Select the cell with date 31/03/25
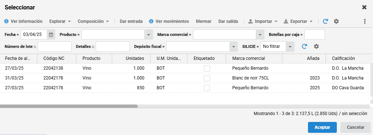373x135 pixels. pos(19,78)
